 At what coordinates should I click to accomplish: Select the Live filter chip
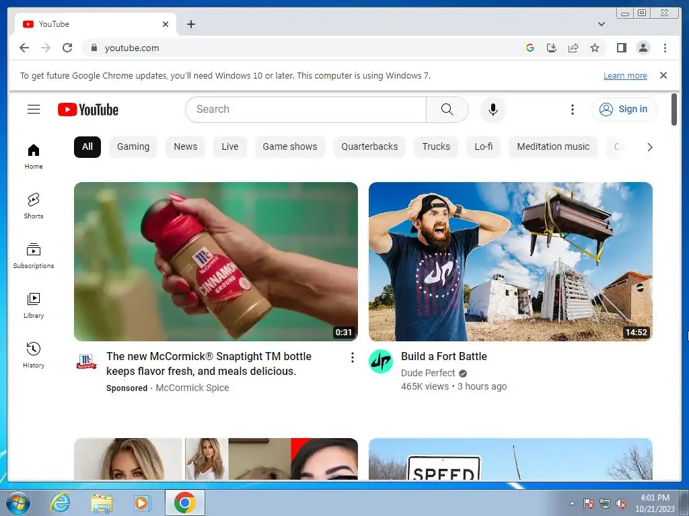230,146
